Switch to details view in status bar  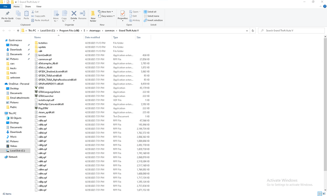(x=320, y=194)
